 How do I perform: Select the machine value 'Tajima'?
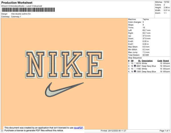146,19
